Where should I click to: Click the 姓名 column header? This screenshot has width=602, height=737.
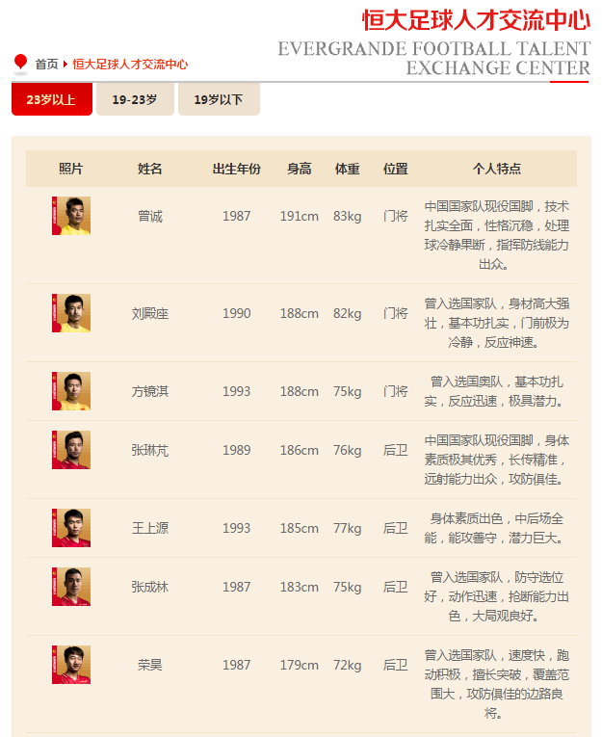click(150, 169)
